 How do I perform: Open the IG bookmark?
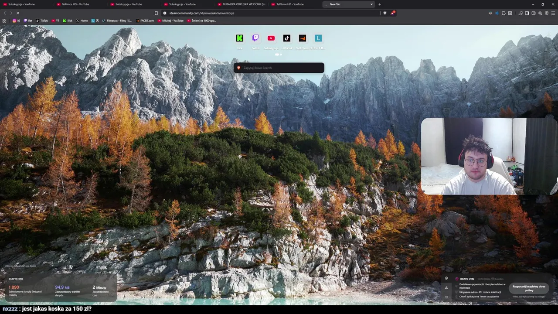pos(16,20)
